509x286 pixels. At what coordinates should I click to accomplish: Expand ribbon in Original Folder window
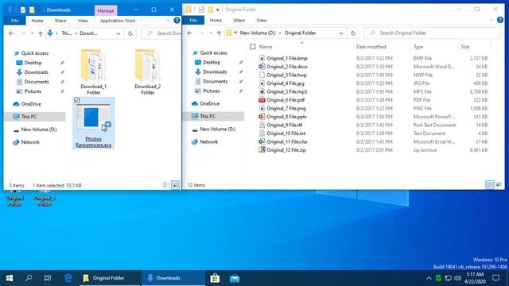click(x=492, y=20)
